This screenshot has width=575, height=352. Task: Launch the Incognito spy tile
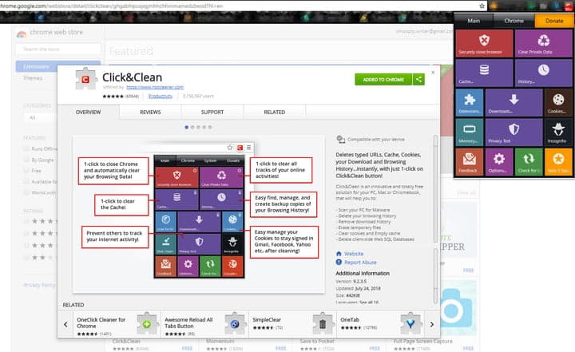click(558, 132)
